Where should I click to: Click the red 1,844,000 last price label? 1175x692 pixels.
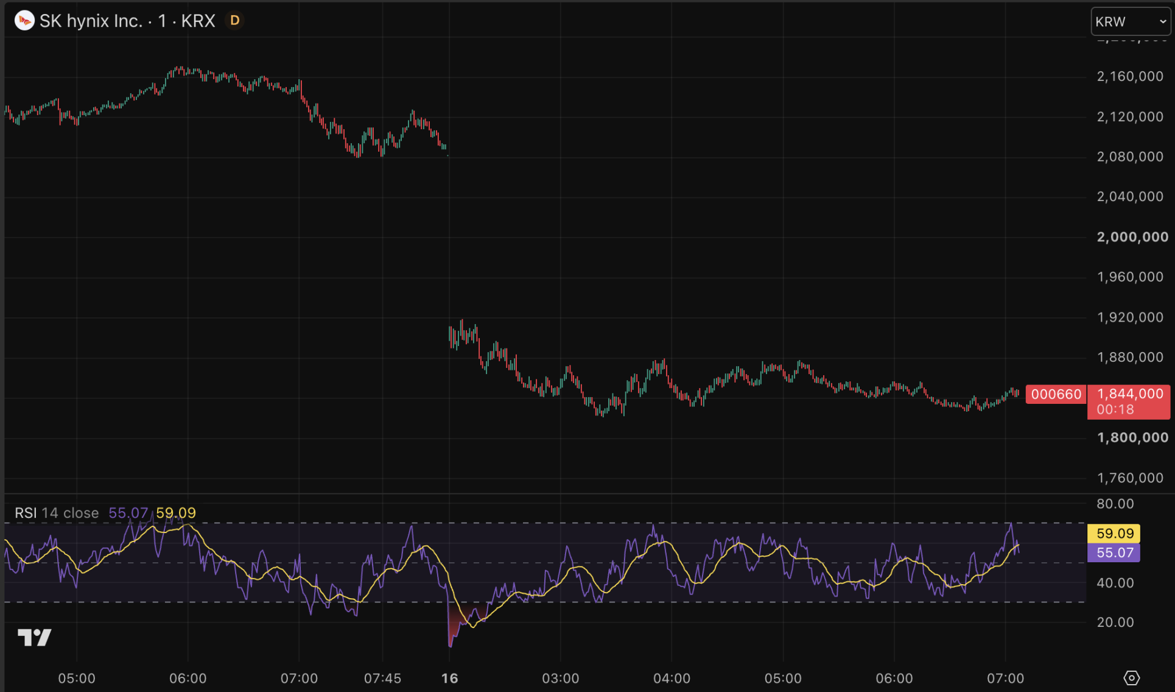[1129, 401]
